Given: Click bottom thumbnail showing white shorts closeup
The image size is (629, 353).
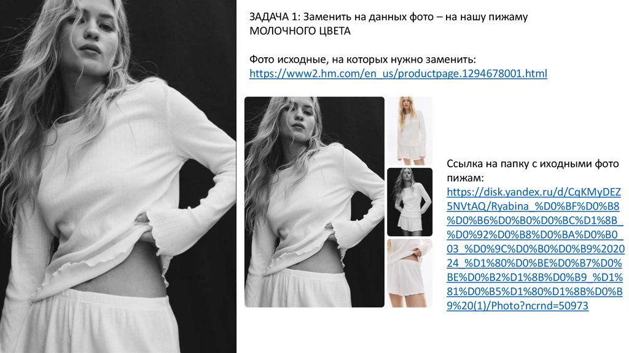Looking at the screenshot, I should tap(410, 273).
